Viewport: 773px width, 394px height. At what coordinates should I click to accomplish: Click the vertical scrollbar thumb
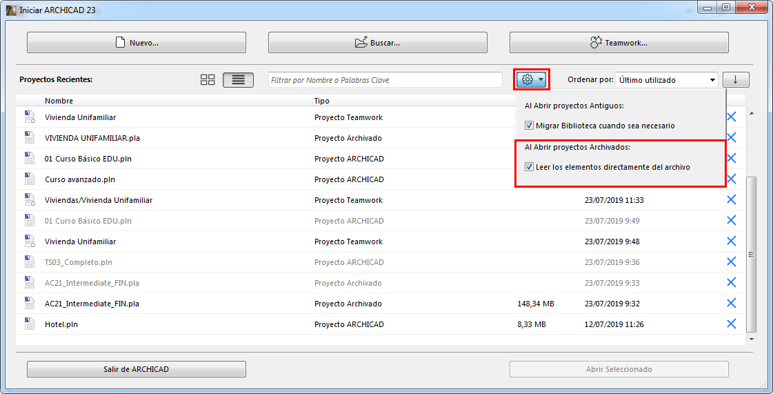(752, 255)
